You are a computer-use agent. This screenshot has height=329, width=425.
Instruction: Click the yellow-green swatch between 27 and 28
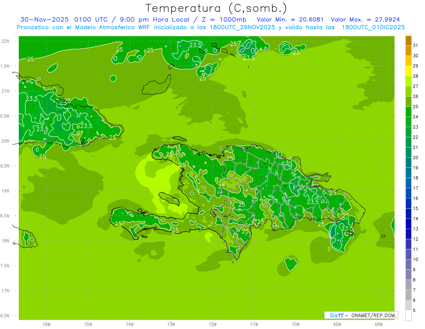[408, 81]
